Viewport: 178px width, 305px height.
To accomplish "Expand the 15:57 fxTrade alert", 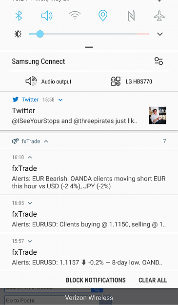I will point(30,242).
